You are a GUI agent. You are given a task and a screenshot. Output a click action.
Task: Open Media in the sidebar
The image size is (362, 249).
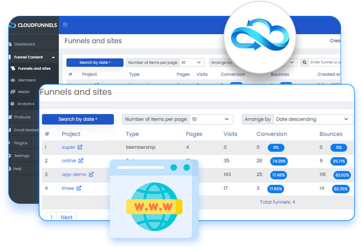click(x=24, y=92)
